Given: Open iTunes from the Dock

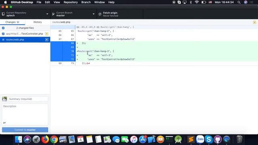Looking at the screenshot, I should pos(134,139).
